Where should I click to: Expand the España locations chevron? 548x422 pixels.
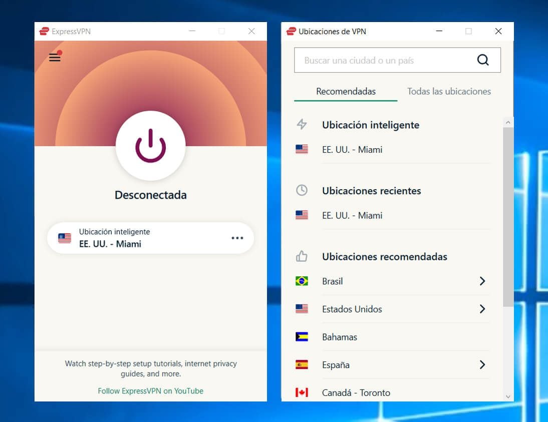point(482,365)
